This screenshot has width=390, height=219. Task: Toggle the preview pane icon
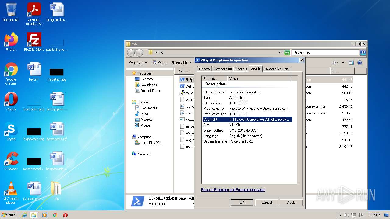351,63
